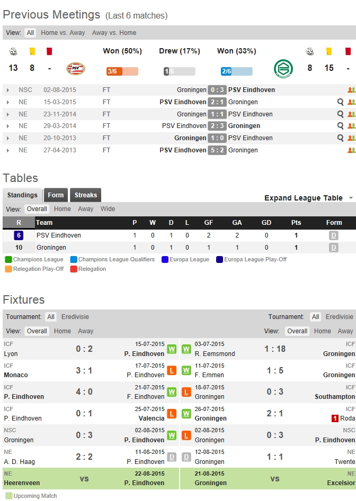Open Groningen team link in standings
Viewport: 356px width, 501px height.
[52, 248]
